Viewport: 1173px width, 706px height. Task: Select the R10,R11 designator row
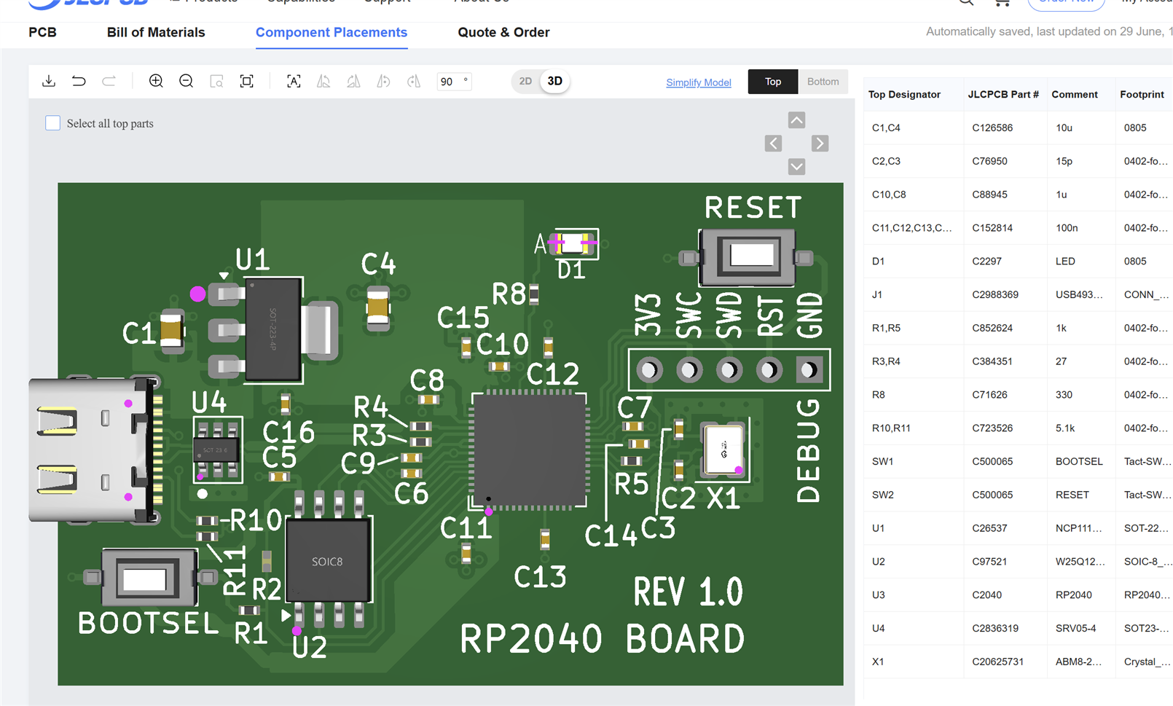(x=1018, y=428)
